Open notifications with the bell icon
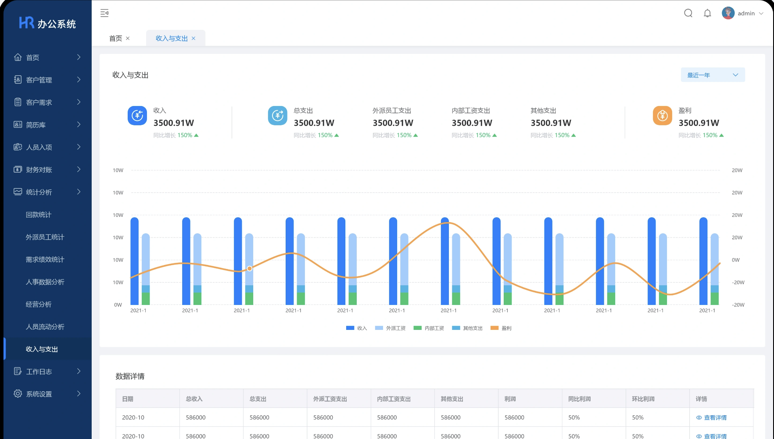774x439 pixels. point(707,13)
